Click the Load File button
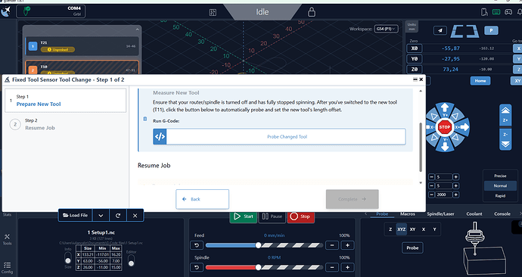This screenshot has width=522, height=277. pos(76,216)
